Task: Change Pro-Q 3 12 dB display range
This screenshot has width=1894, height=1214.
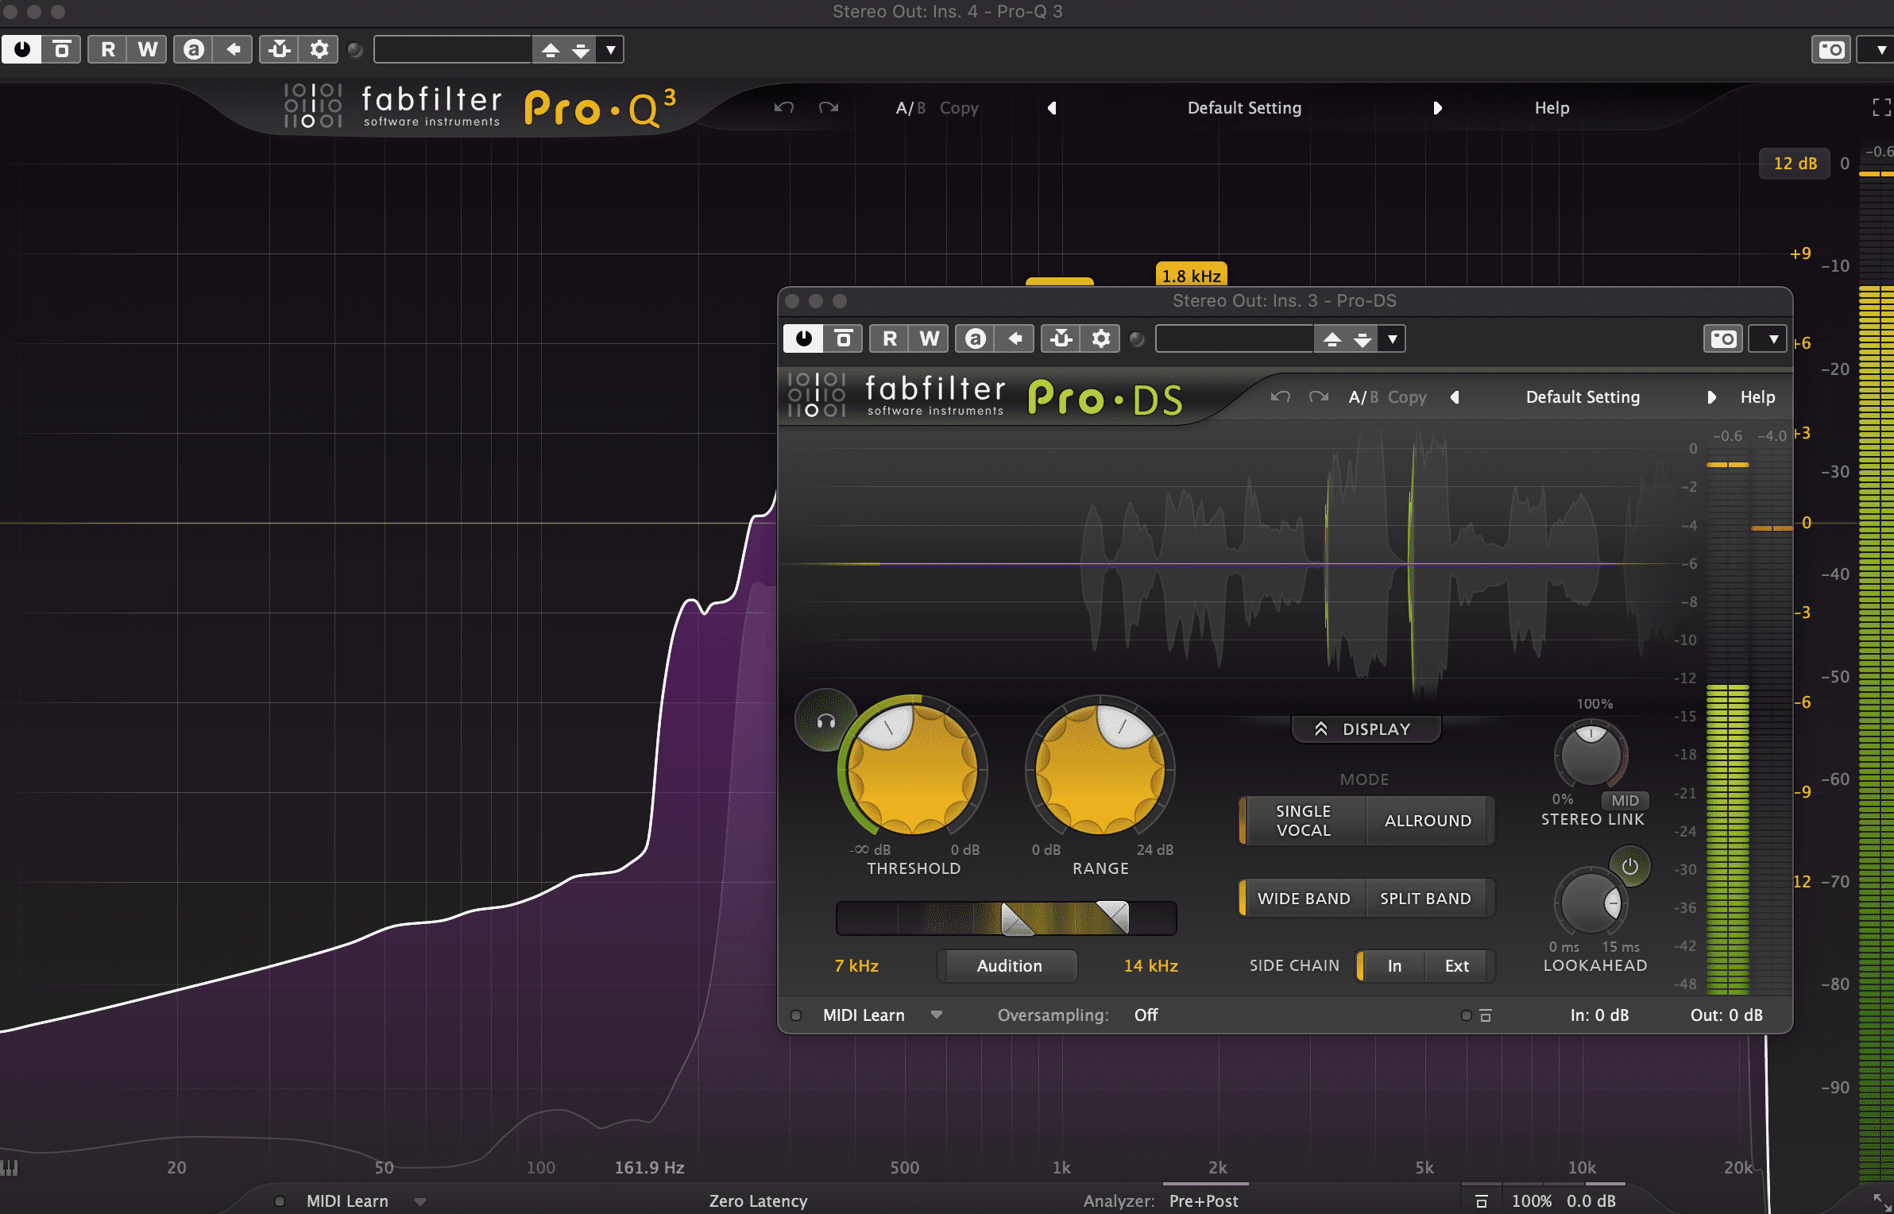Action: [1795, 164]
